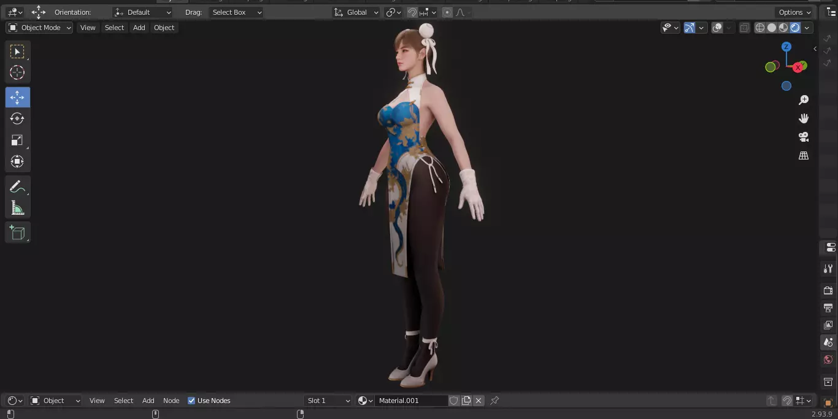838x419 pixels.
Task: Open the Tool properties tab
Action: point(828,269)
